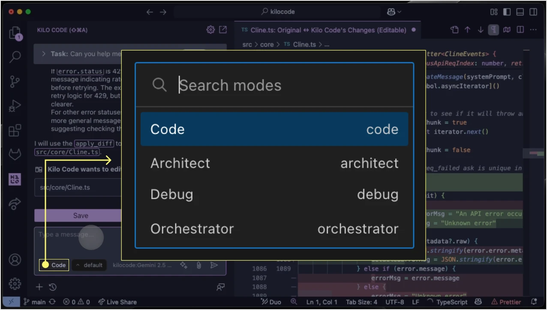Toggle the bottom panel visibility
This screenshot has height=310, width=547.
[520, 12]
